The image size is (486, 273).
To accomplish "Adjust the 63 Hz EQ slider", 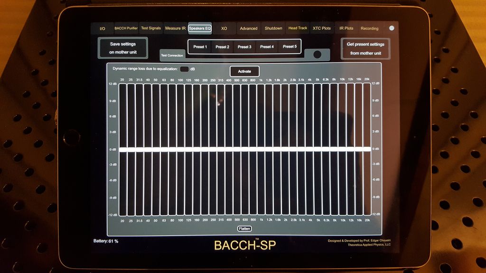I will 164,149.
